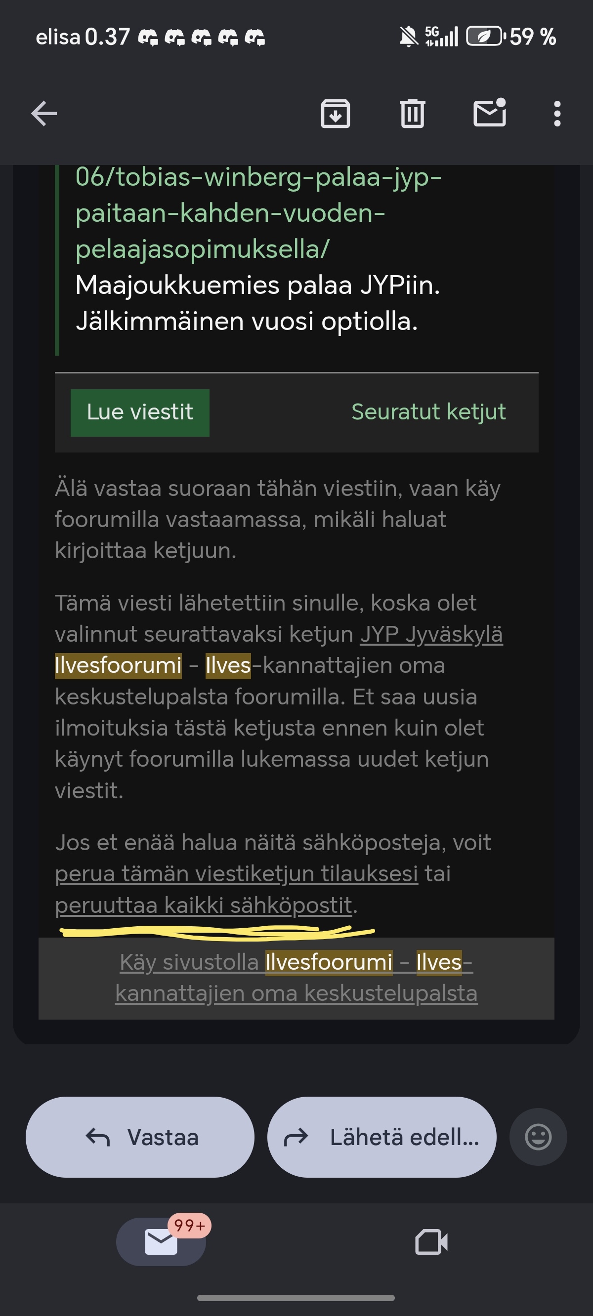Tap the muted notifications bell status icon
Screen dimensions: 593x1316
click(409, 37)
